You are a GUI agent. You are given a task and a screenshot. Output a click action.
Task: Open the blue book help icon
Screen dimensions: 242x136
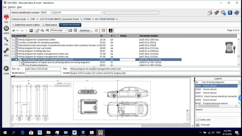point(237,12)
